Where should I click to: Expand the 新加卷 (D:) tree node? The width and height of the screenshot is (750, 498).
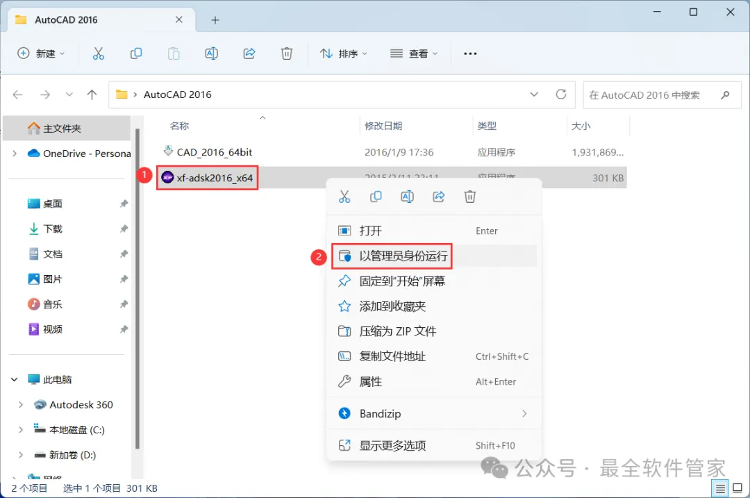tap(21, 455)
